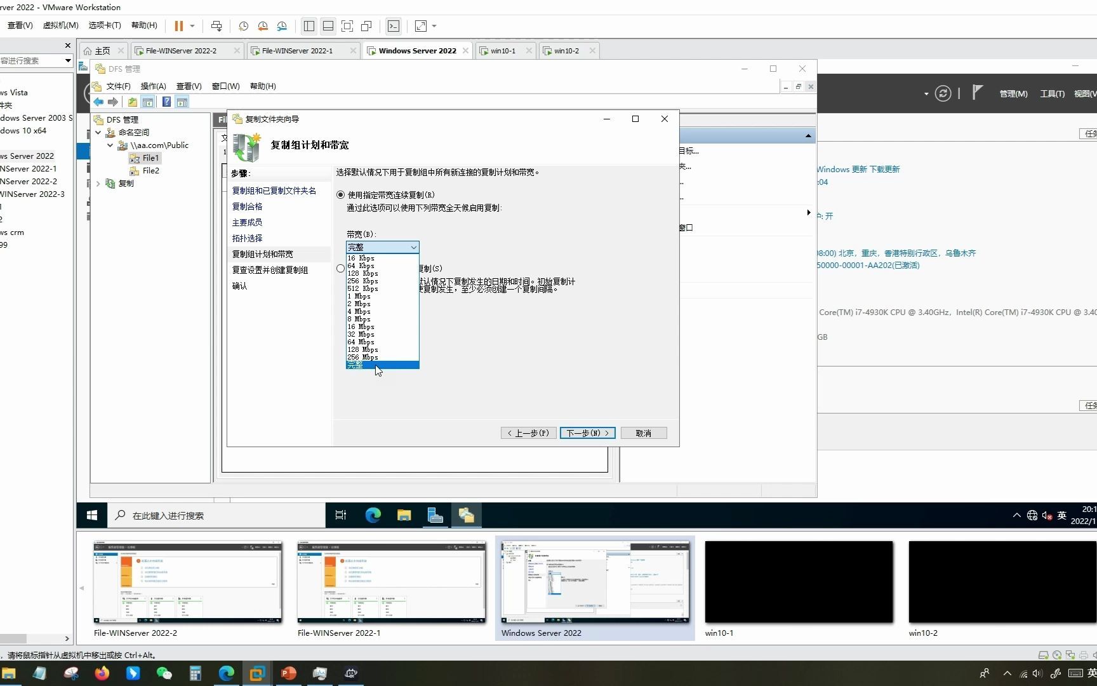This screenshot has height=686, width=1097.
Task: Open the console view icon
Action: [394, 26]
